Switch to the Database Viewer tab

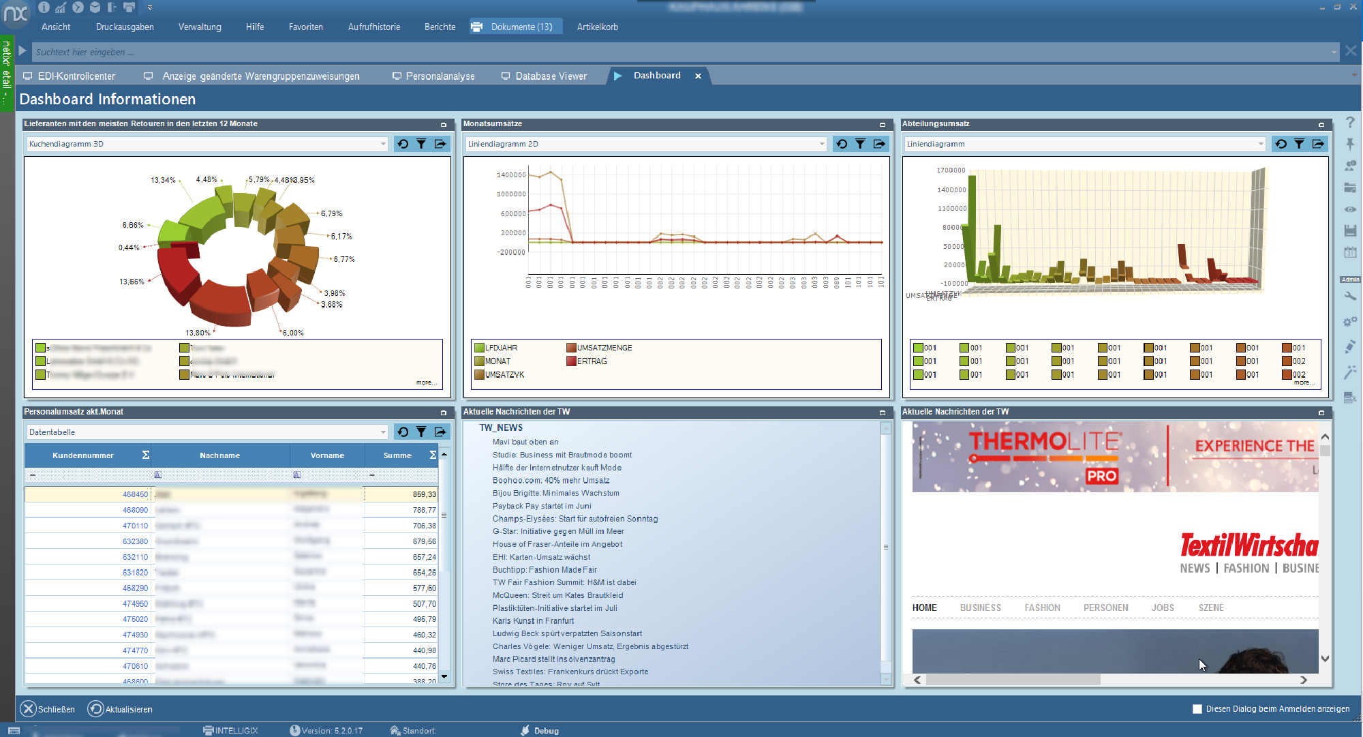point(544,76)
